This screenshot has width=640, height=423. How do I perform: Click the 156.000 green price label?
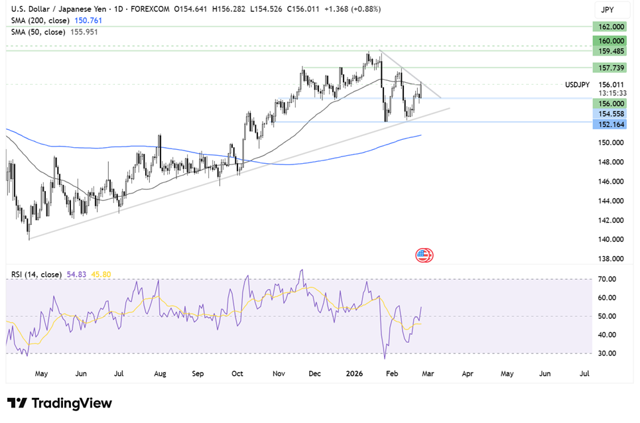(609, 103)
